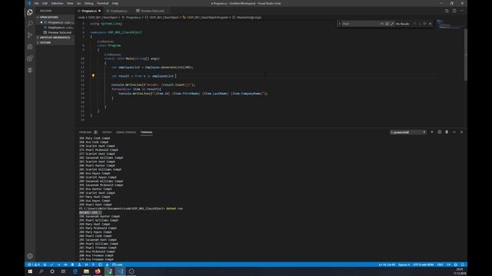The height and width of the screenshot is (276, 492).
Task: Open the Manage gear icon in activity bar
Action: [30, 256]
